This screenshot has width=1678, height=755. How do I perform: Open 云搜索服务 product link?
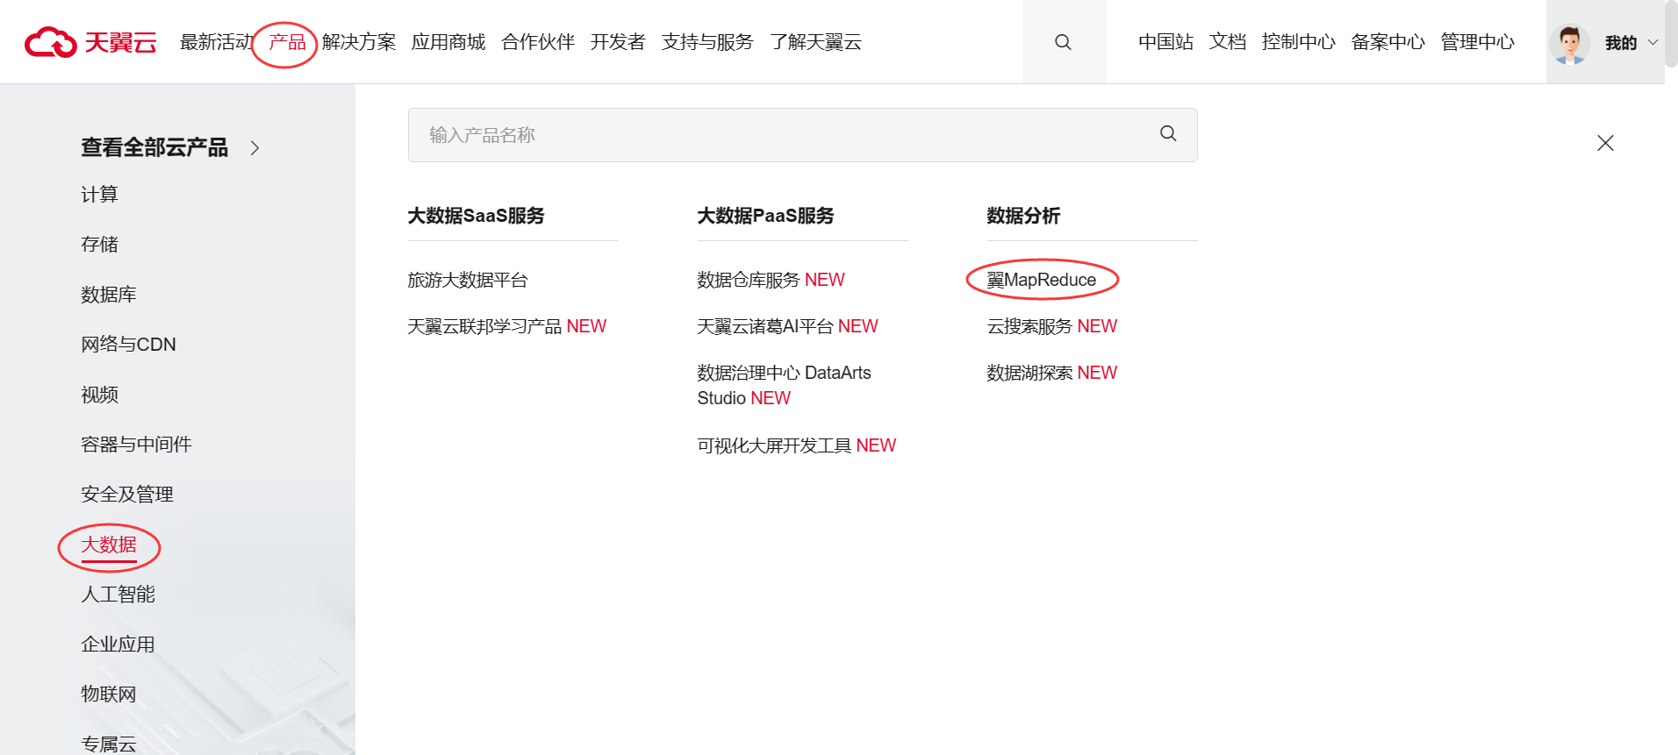point(1052,326)
